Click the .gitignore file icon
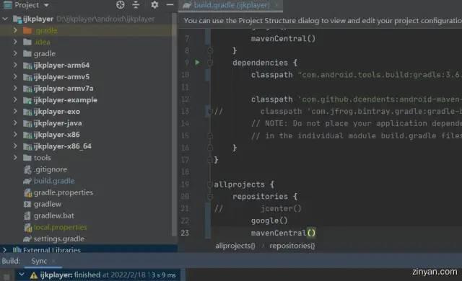 point(27,169)
